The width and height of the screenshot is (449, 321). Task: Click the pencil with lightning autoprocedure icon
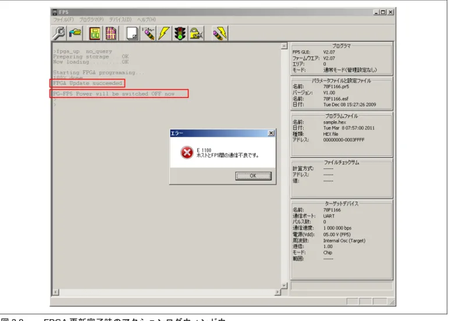tap(220, 33)
